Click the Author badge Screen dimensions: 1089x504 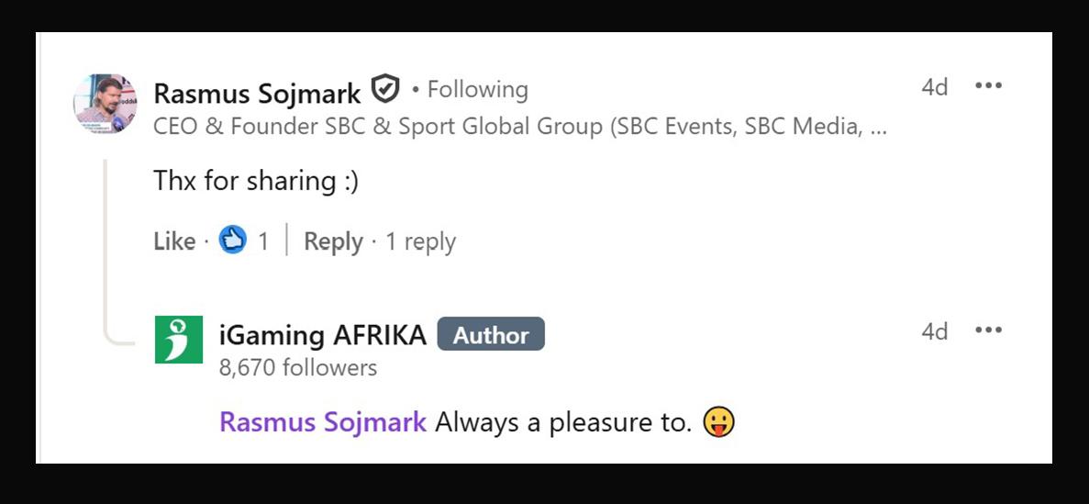[x=491, y=335]
